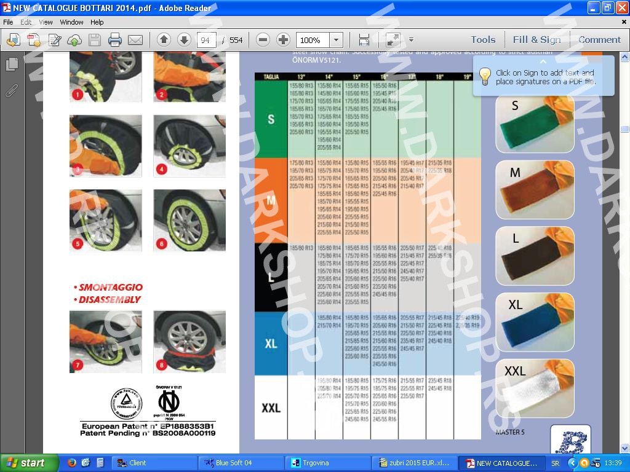Image resolution: width=630 pixels, height=472 pixels.
Task: Click the Windows start button
Action: [x=29, y=463]
